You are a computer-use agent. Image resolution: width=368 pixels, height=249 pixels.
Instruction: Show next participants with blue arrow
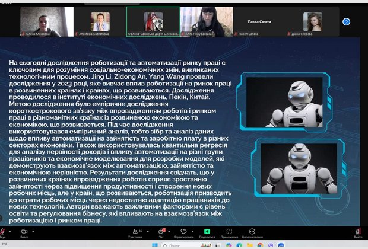click(x=347, y=21)
